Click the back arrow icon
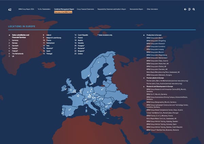 (x=185, y=9)
